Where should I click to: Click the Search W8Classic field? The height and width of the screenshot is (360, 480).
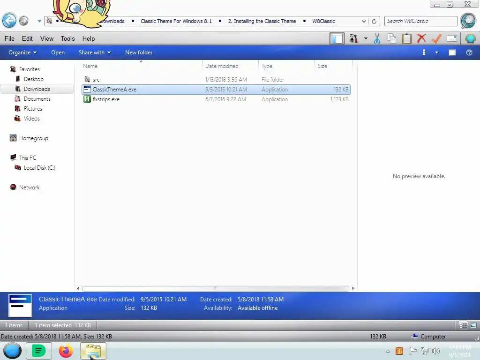(x=421, y=21)
